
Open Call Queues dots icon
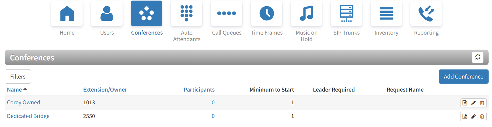coord(226,14)
